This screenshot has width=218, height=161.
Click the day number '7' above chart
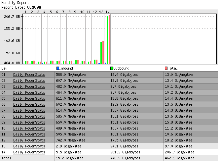click(x=63, y=12)
